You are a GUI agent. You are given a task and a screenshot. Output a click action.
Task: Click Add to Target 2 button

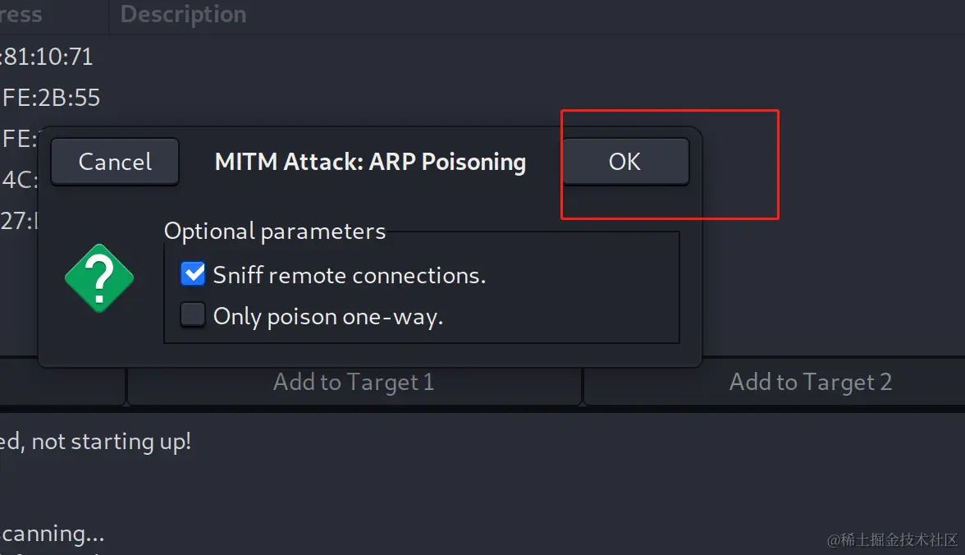(810, 382)
